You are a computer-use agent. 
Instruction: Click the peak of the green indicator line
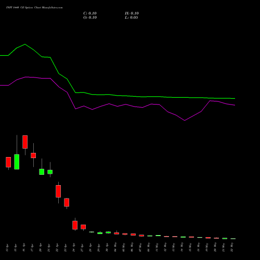(x=25, y=44)
